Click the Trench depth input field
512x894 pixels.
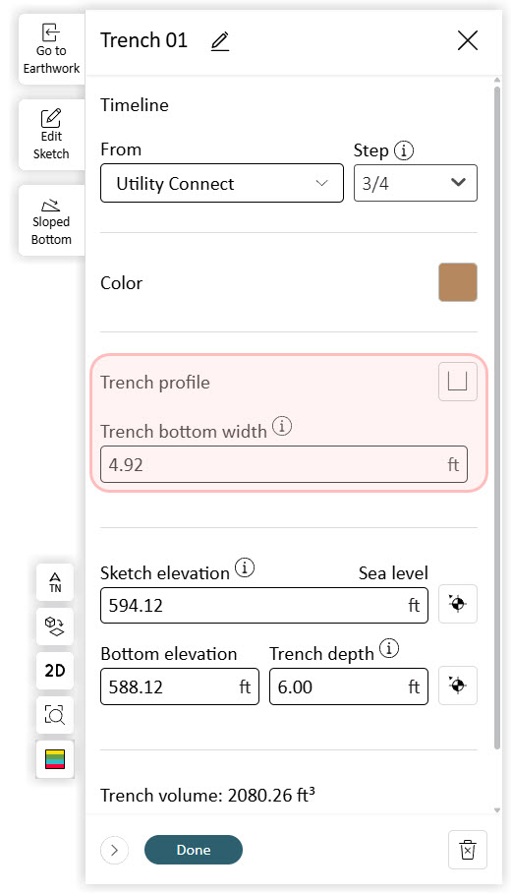click(x=349, y=686)
